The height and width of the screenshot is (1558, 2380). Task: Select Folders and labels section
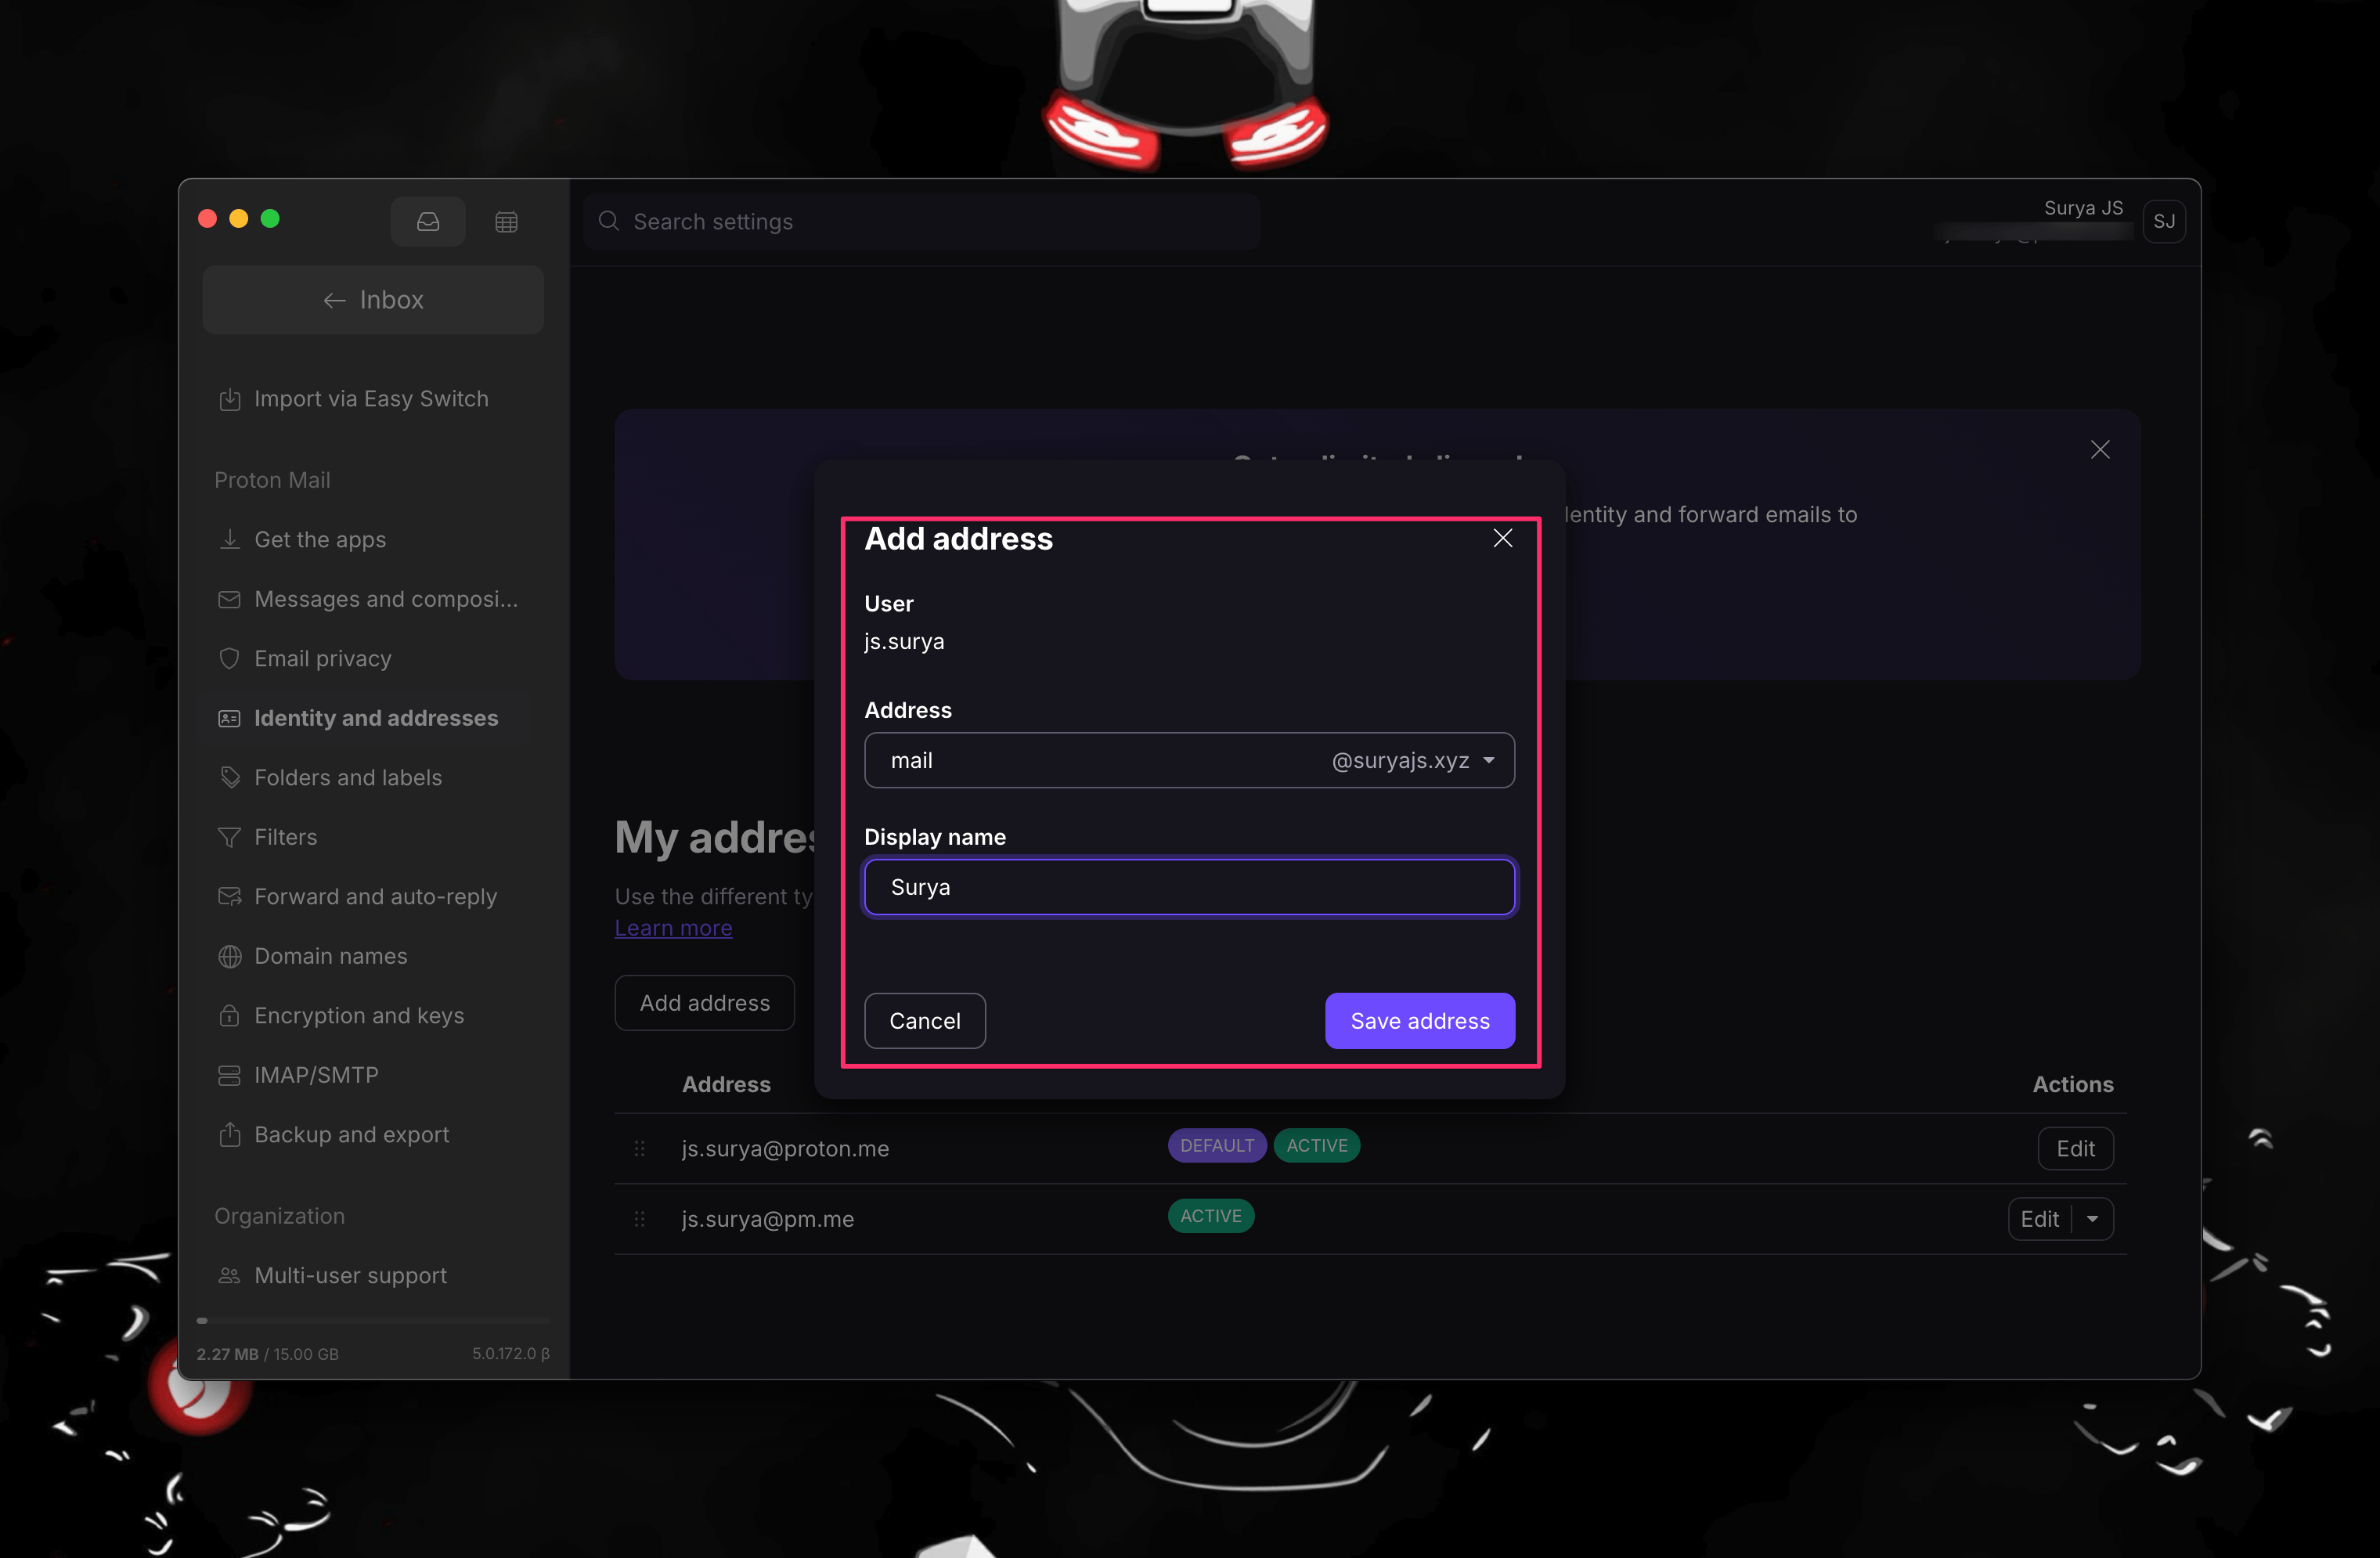(348, 777)
